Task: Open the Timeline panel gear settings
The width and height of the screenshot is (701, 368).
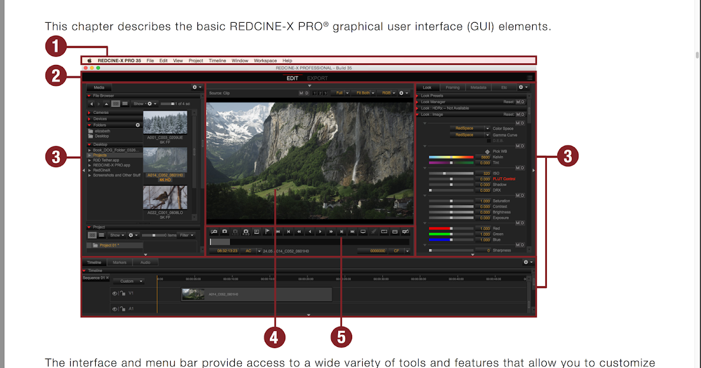Action: click(x=528, y=262)
